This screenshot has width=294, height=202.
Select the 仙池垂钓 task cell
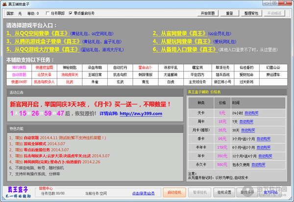[x=246, y=67]
